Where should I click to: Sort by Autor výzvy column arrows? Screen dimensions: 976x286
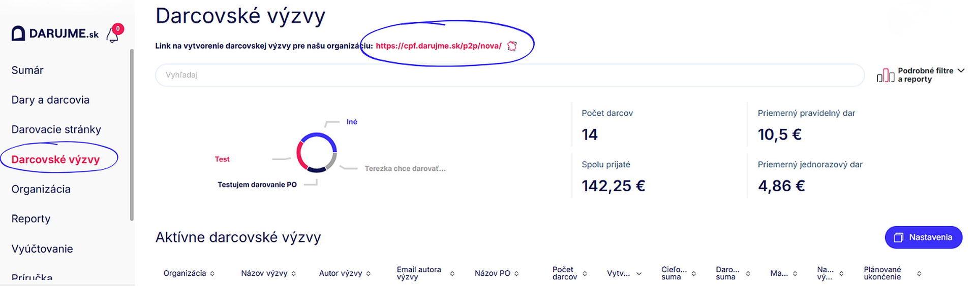point(369,273)
